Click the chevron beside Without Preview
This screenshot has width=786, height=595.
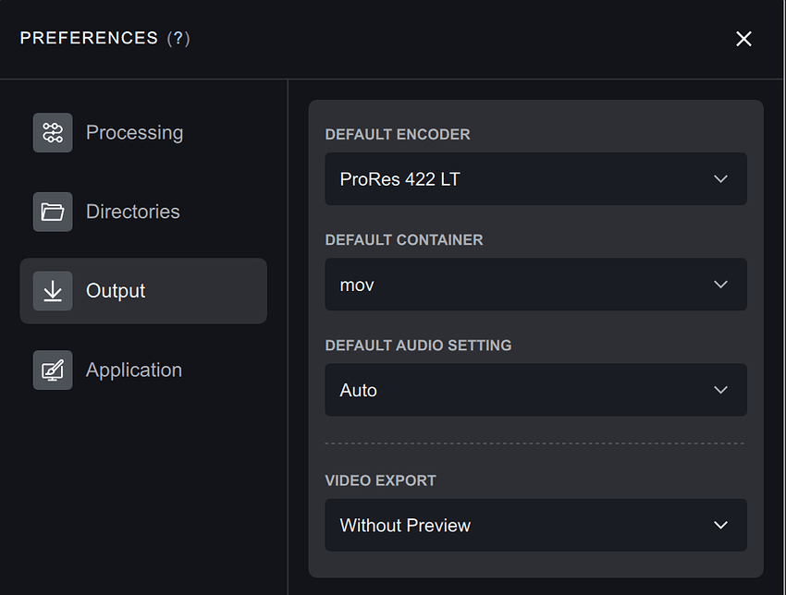[x=721, y=525]
